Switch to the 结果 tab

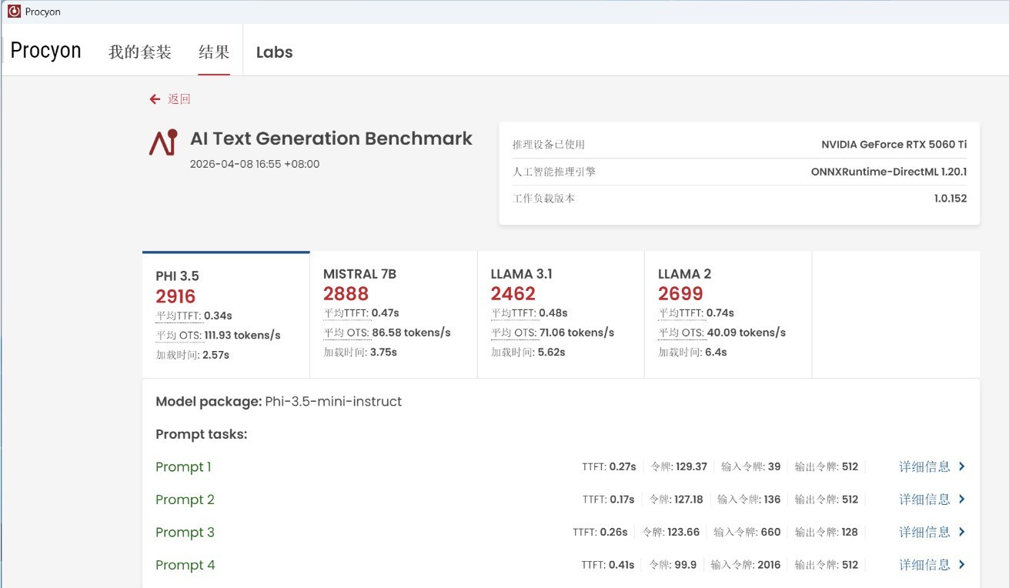[214, 52]
